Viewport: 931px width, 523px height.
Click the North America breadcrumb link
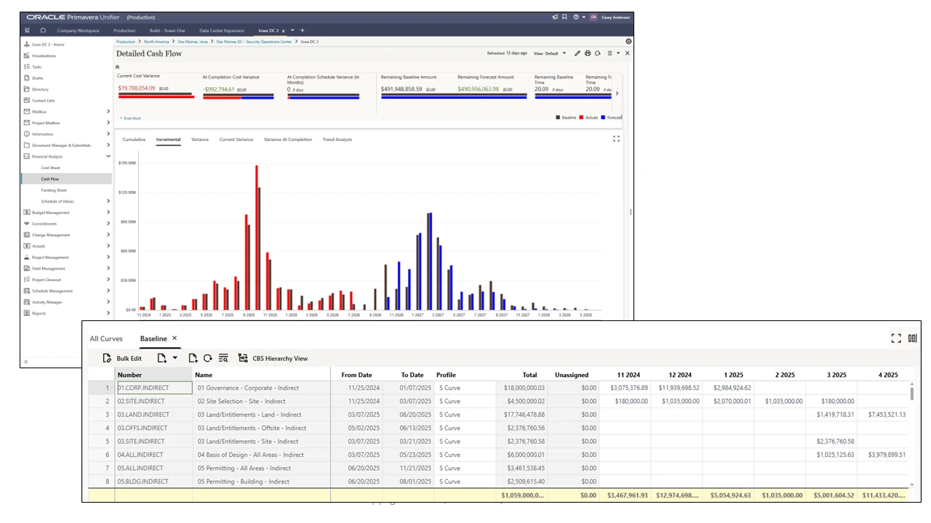coord(156,41)
